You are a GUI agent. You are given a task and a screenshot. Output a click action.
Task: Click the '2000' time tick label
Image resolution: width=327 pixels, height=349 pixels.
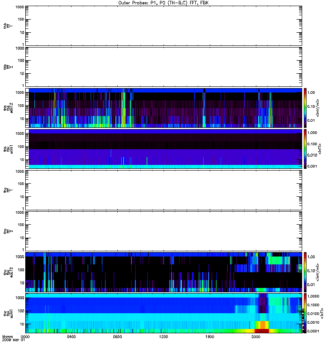[x=256, y=337]
